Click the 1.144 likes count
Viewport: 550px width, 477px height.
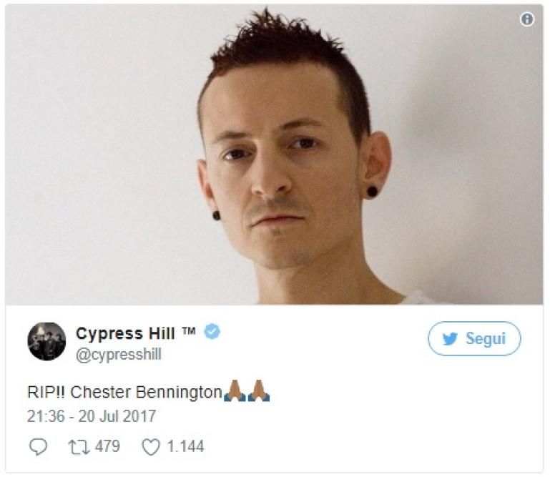click(185, 446)
